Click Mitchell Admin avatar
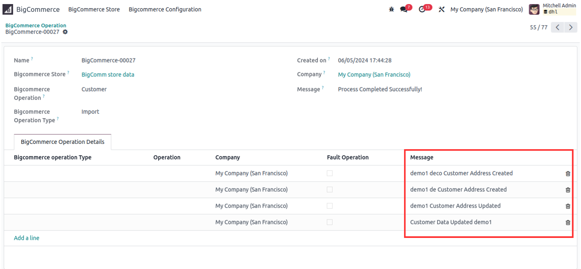This screenshot has width=581, height=269. click(534, 9)
